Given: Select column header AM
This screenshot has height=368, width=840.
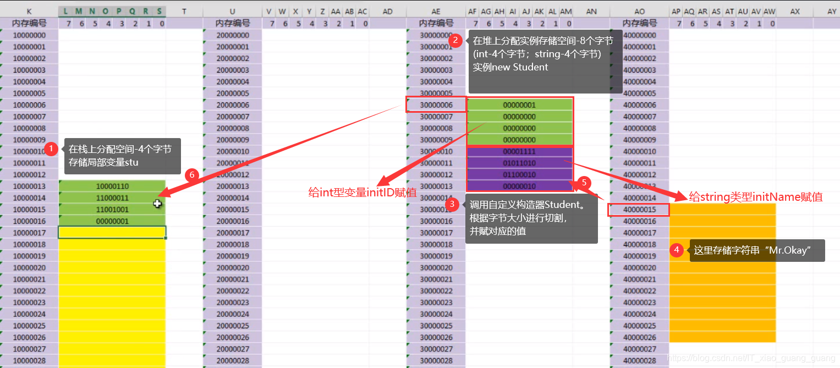Looking at the screenshot, I should coord(566,11).
